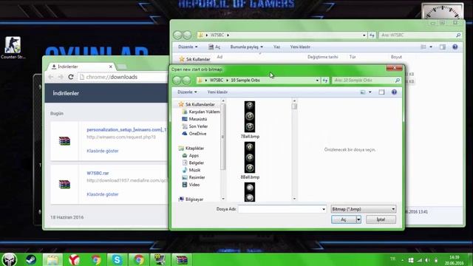Click the Dosya Adı file name field

[x=279, y=209]
